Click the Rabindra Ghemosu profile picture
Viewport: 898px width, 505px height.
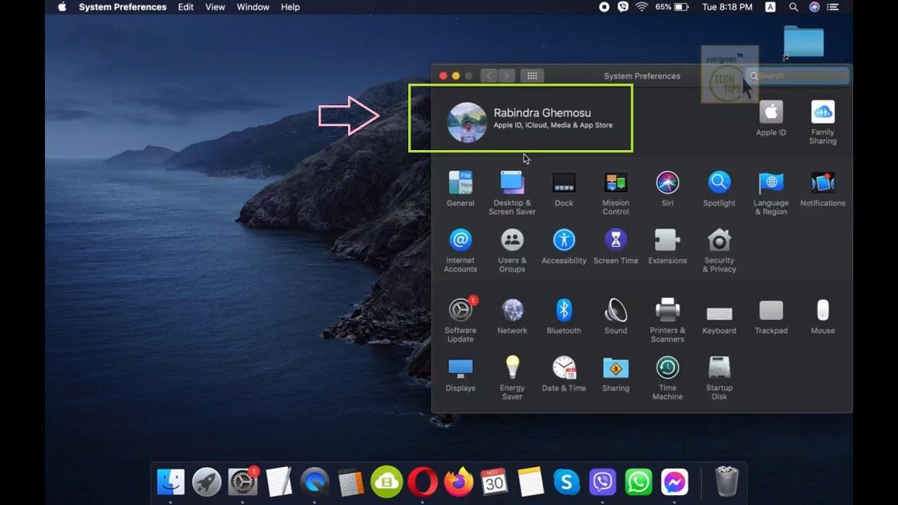pyautogui.click(x=467, y=122)
